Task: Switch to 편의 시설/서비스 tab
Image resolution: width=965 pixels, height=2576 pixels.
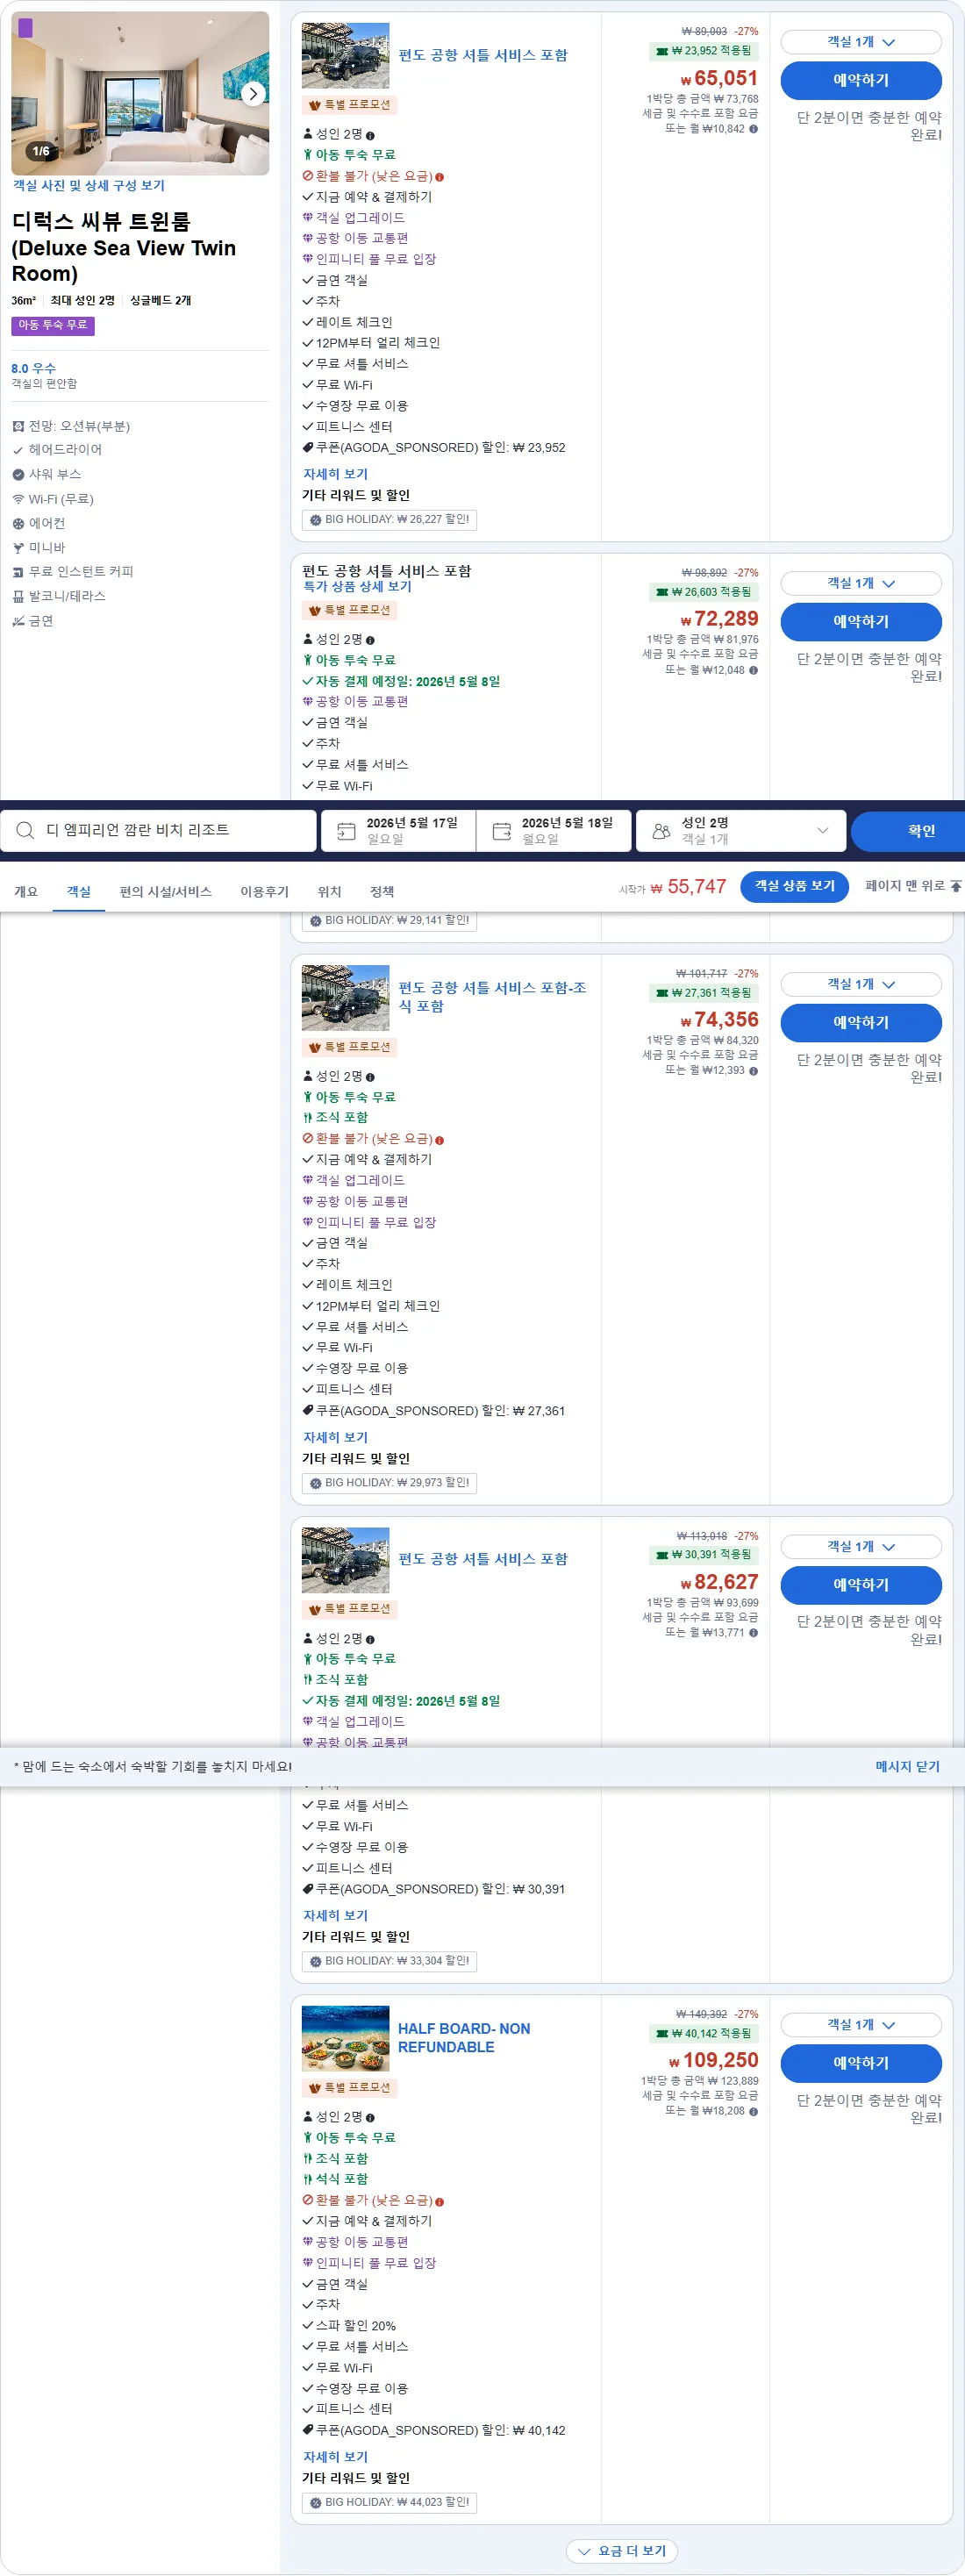Action: tap(166, 892)
